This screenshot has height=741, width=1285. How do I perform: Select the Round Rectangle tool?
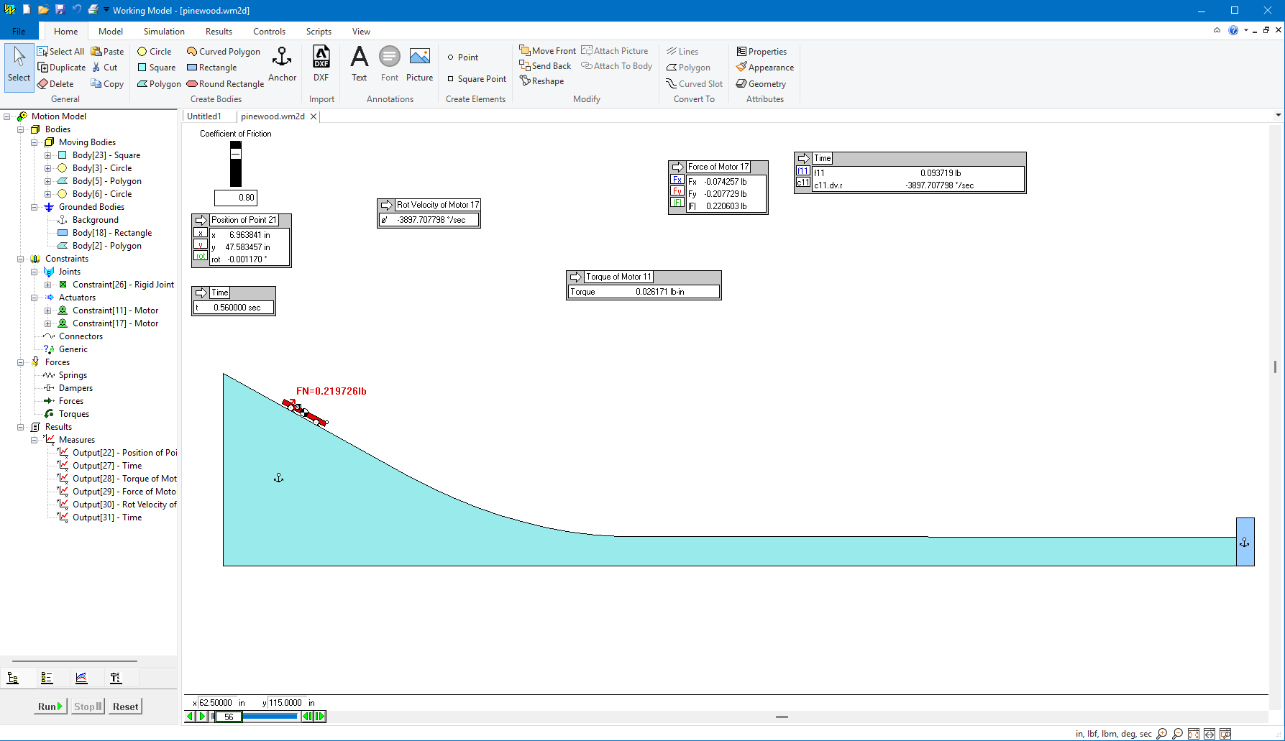224,84
